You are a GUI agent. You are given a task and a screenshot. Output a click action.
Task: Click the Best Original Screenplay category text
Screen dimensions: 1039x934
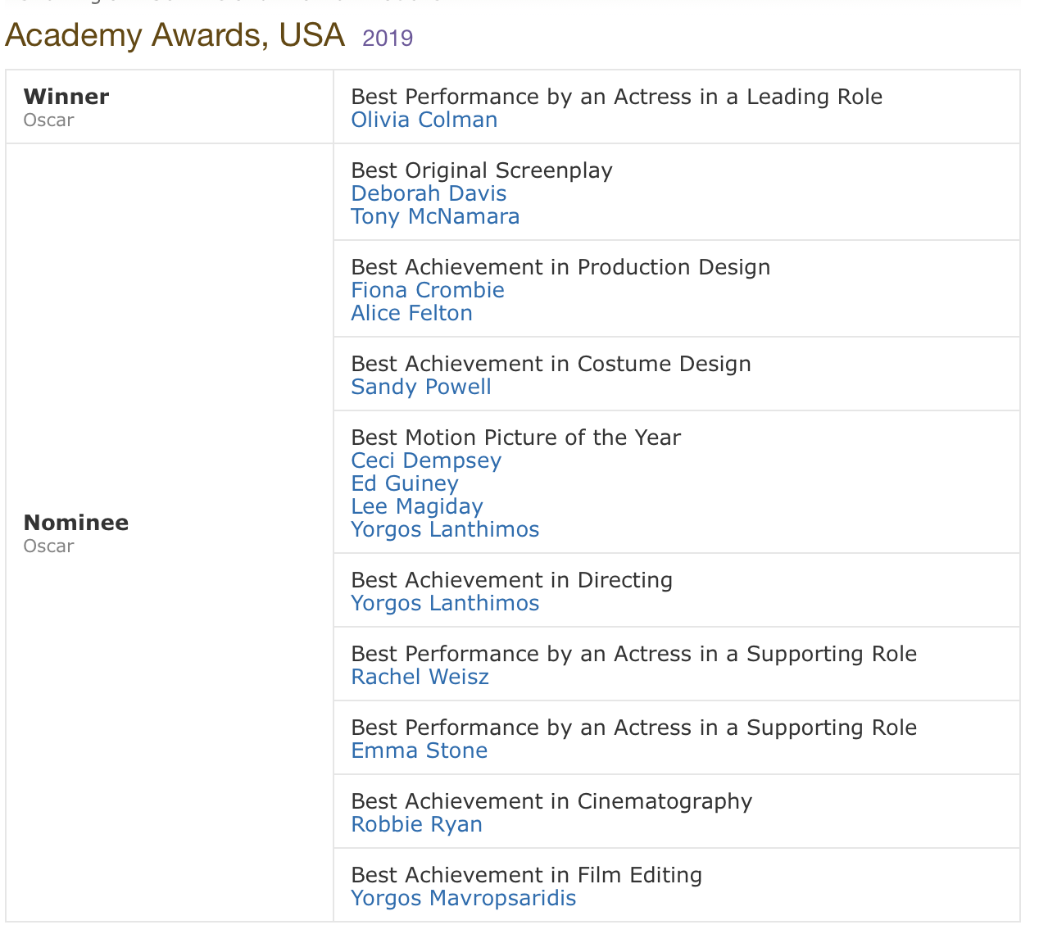pyautogui.click(x=481, y=170)
